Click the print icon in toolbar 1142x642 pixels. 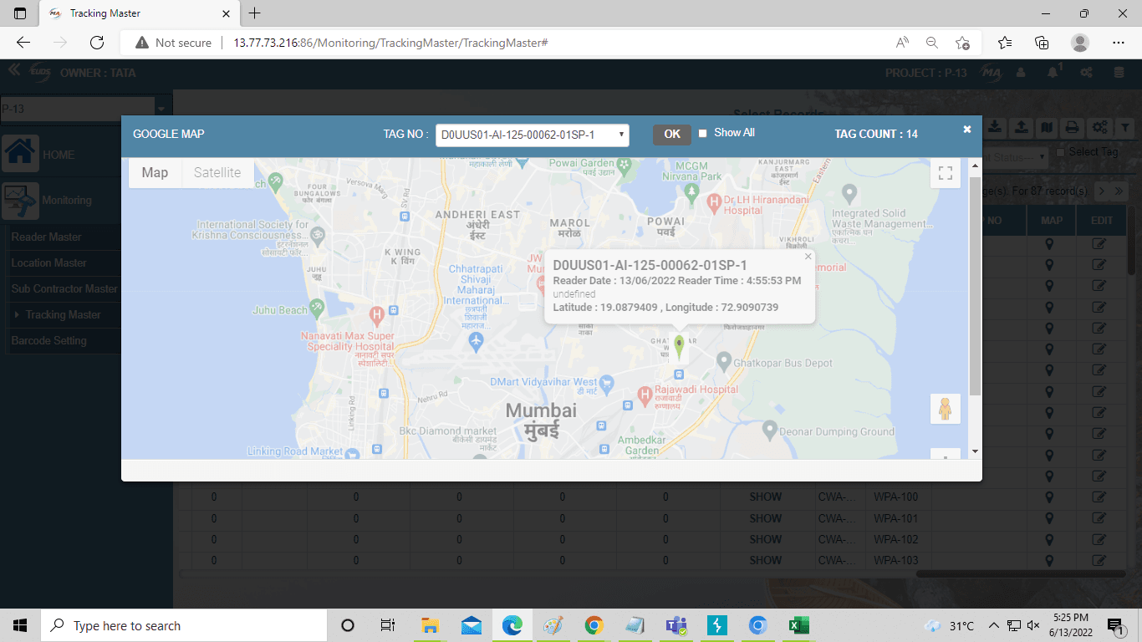click(1072, 127)
